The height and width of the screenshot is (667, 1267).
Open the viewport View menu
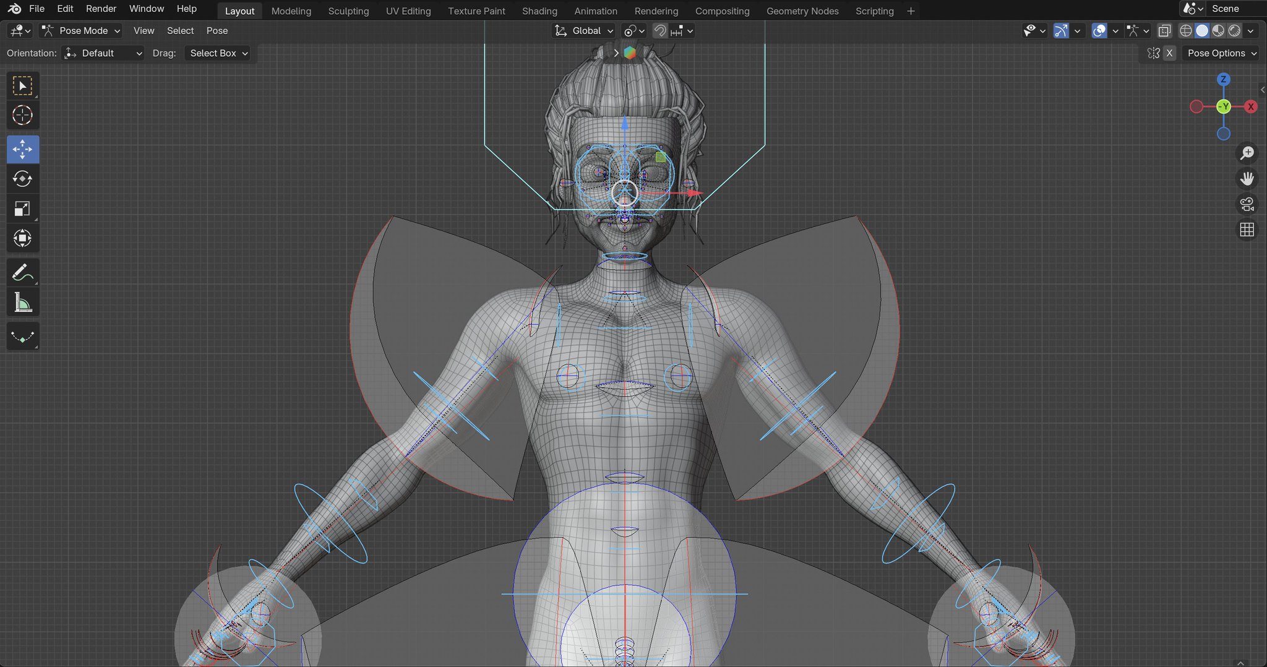(144, 30)
